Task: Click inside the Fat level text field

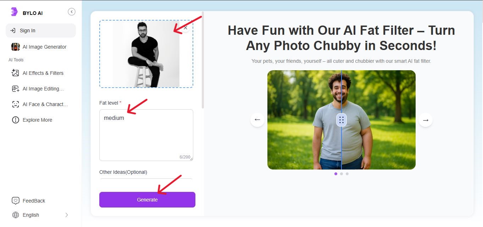Action: click(146, 135)
